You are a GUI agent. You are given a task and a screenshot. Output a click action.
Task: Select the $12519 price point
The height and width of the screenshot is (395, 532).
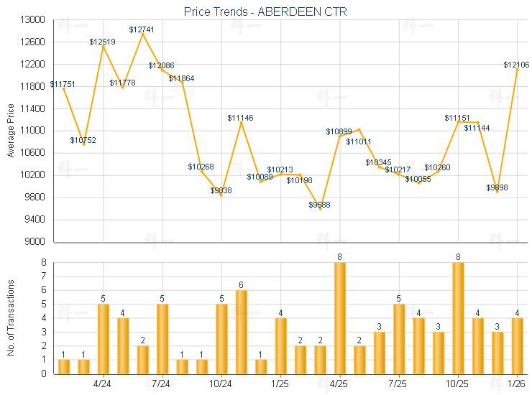point(103,46)
